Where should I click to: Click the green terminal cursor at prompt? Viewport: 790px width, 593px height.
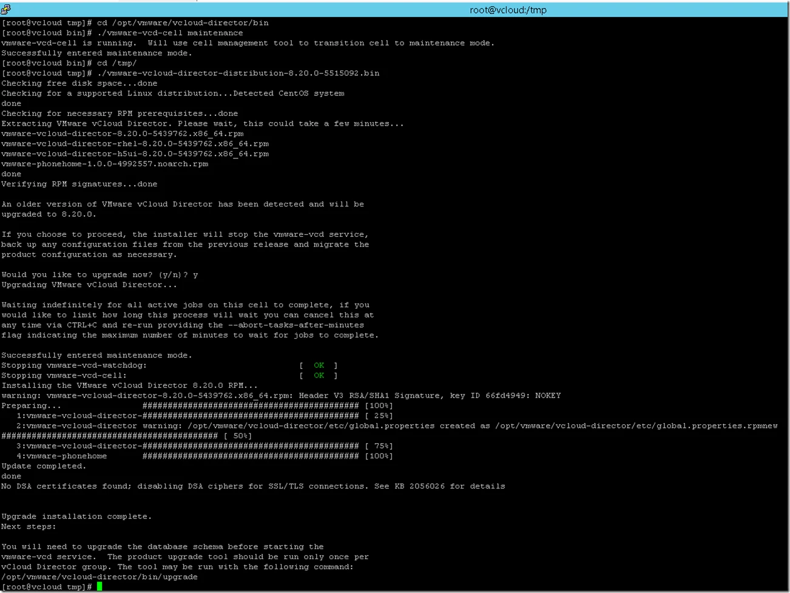point(100,586)
